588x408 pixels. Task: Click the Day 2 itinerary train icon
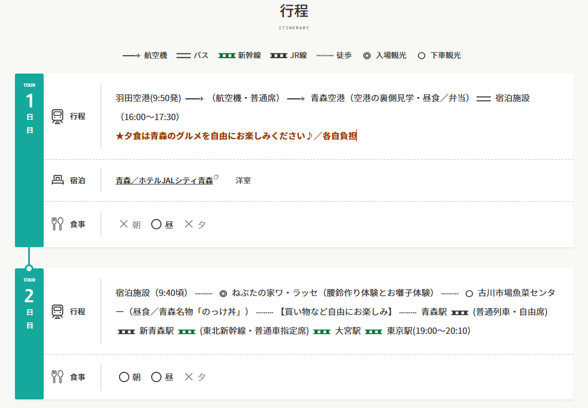click(x=58, y=311)
